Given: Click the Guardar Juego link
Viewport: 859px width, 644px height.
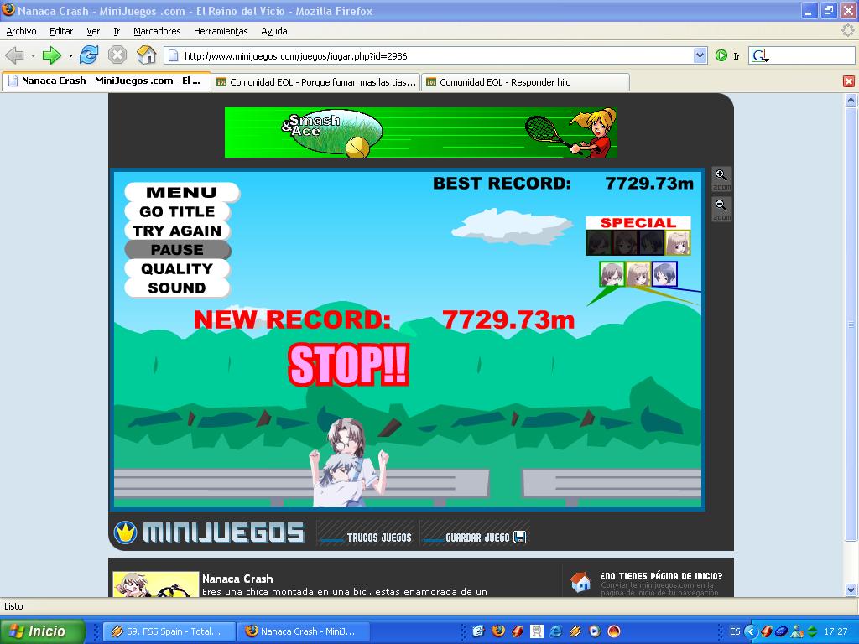Looking at the screenshot, I should [477, 538].
